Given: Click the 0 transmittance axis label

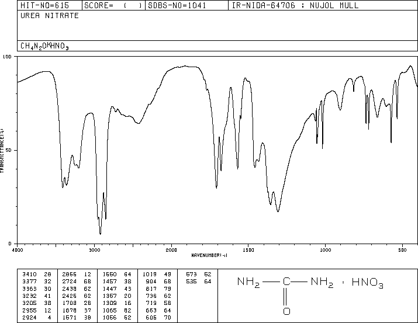Looking at the screenshot, I should (10, 244).
